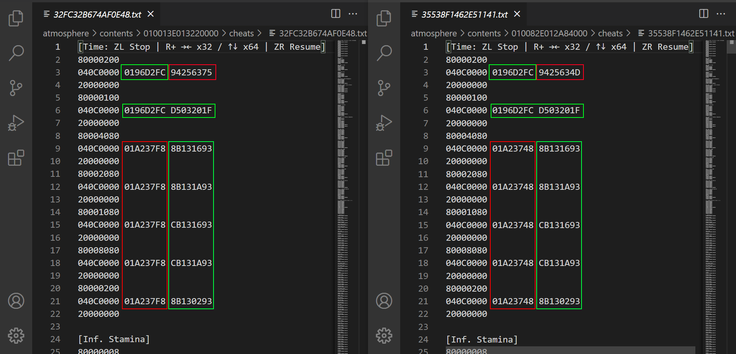
Task: Open Explorer in right window activity bar
Action: [x=384, y=18]
